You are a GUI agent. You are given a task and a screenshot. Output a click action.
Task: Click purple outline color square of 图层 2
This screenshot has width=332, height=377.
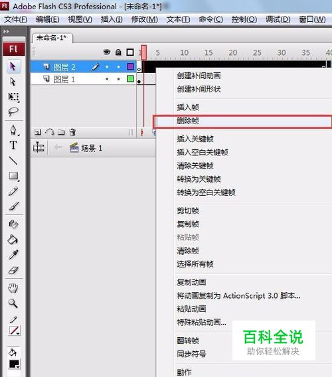click(x=130, y=66)
